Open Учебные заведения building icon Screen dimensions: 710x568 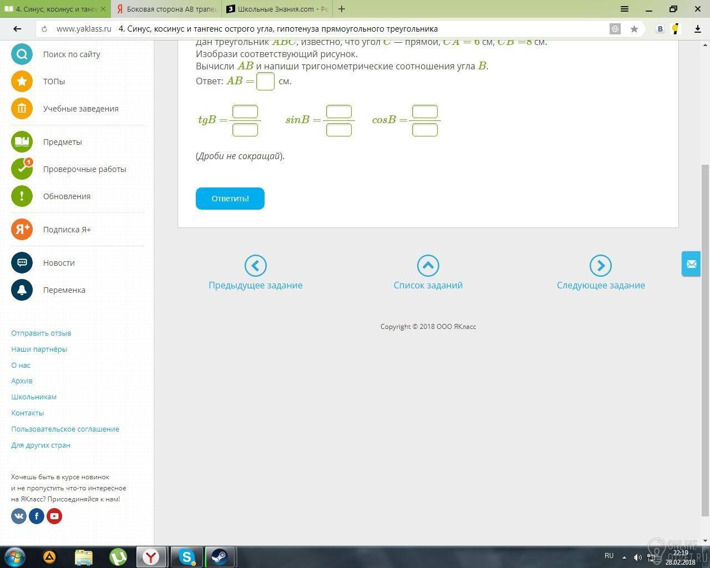pyautogui.click(x=22, y=109)
